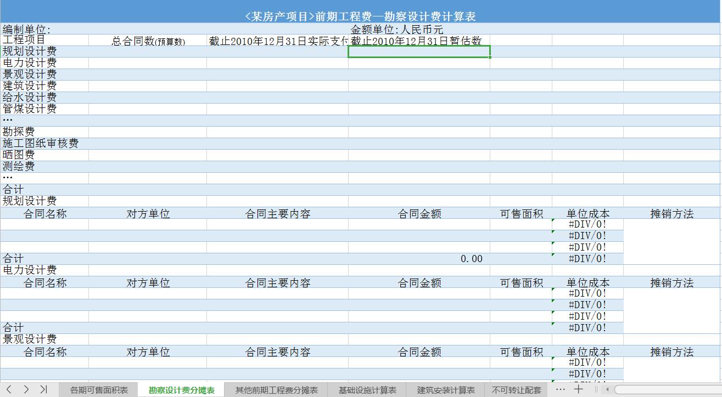This screenshot has height=397, width=722.
Task: Select the 合计 cell below 测绘费 rows
Action: (44, 190)
